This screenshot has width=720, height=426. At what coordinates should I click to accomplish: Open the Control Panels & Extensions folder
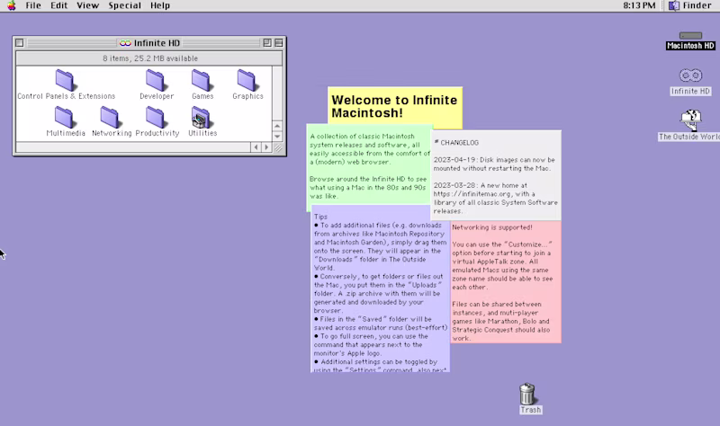tap(65, 80)
